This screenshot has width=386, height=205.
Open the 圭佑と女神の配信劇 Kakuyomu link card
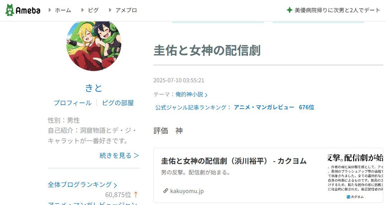[x=268, y=175]
